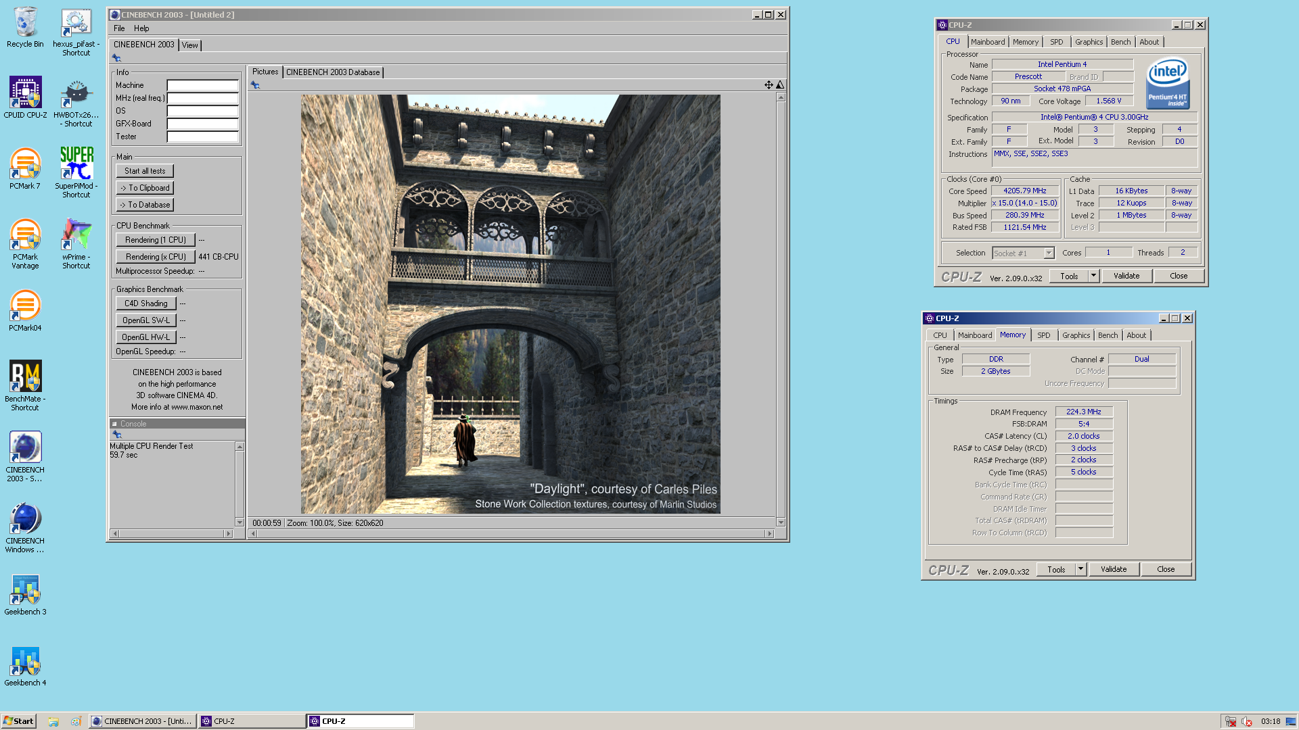Click the triangle zoom icon above the render
The width and height of the screenshot is (1299, 730).
780,84
